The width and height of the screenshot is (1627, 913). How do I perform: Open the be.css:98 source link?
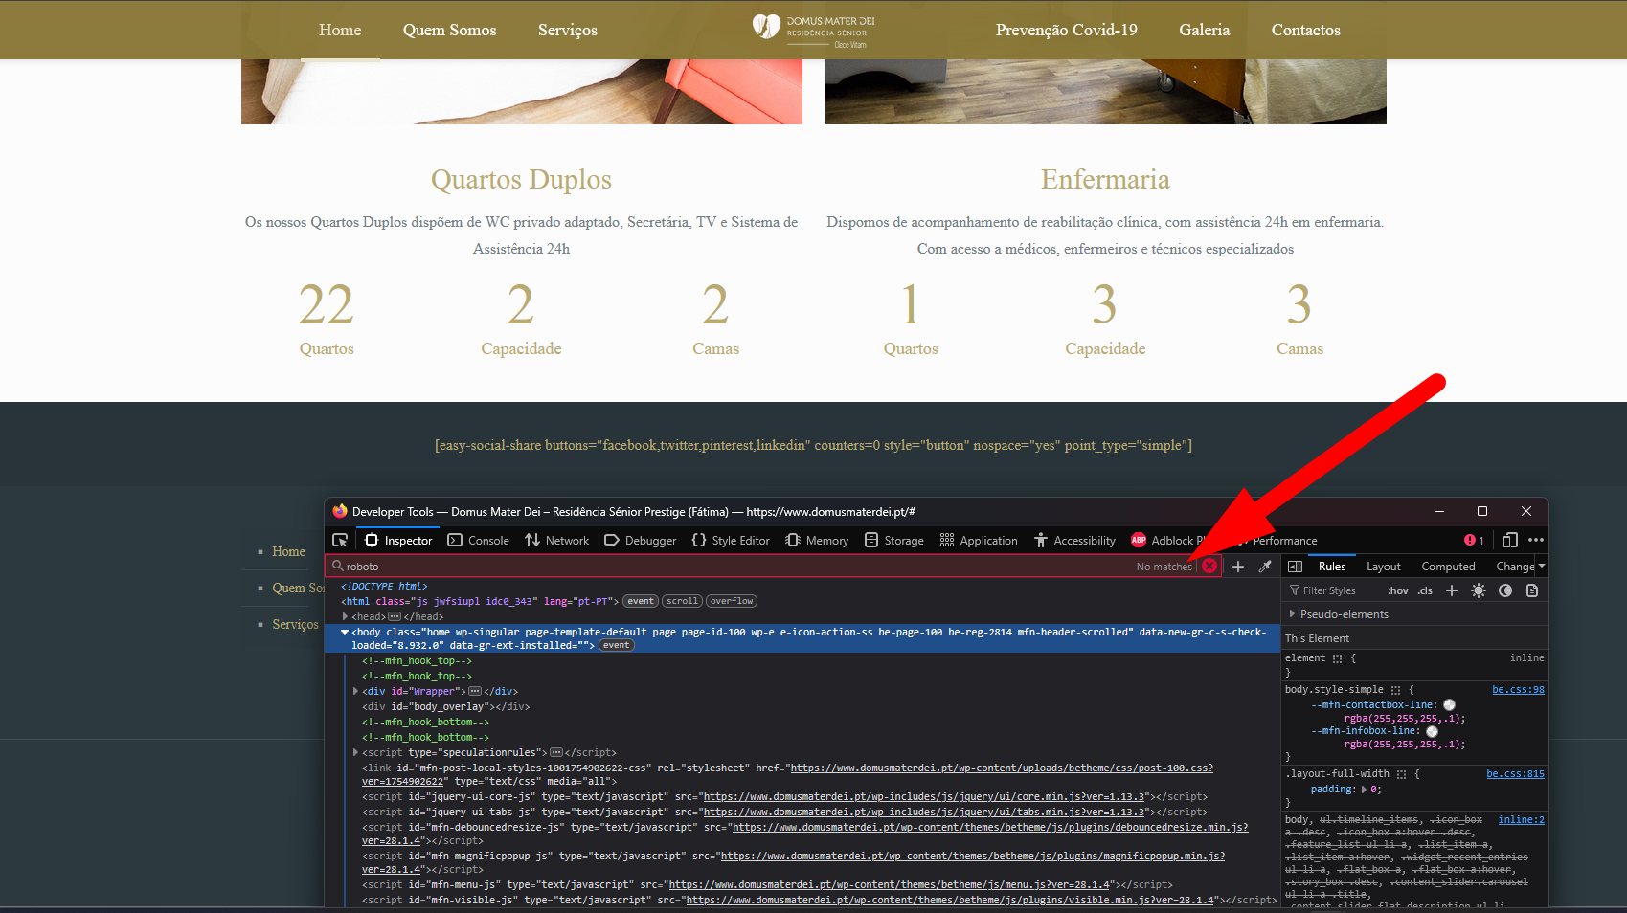[x=1518, y=690]
